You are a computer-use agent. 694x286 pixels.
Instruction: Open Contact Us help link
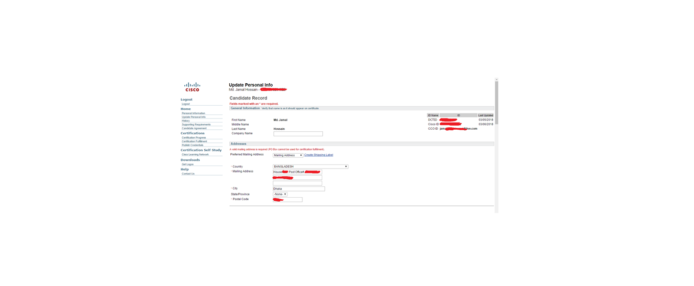[188, 174]
